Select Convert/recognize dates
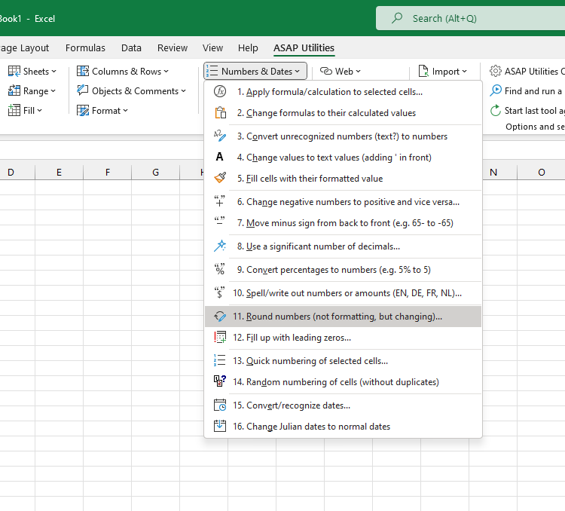Screen dimensions: 565x511 pos(343,405)
